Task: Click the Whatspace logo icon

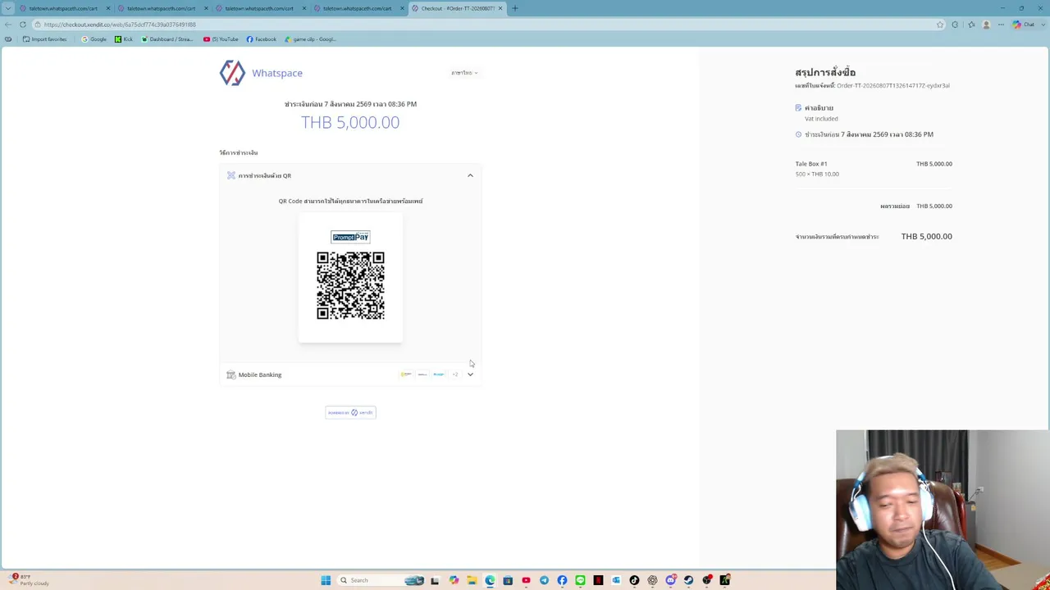Action: point(232,73)
